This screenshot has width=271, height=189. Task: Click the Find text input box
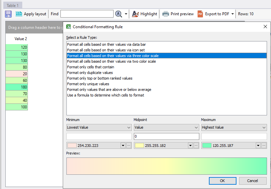coord(87,14)
